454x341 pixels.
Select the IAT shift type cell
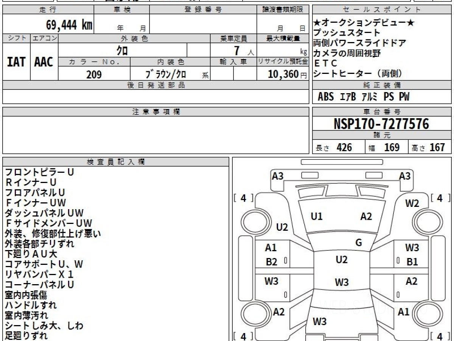coord(16,62)
